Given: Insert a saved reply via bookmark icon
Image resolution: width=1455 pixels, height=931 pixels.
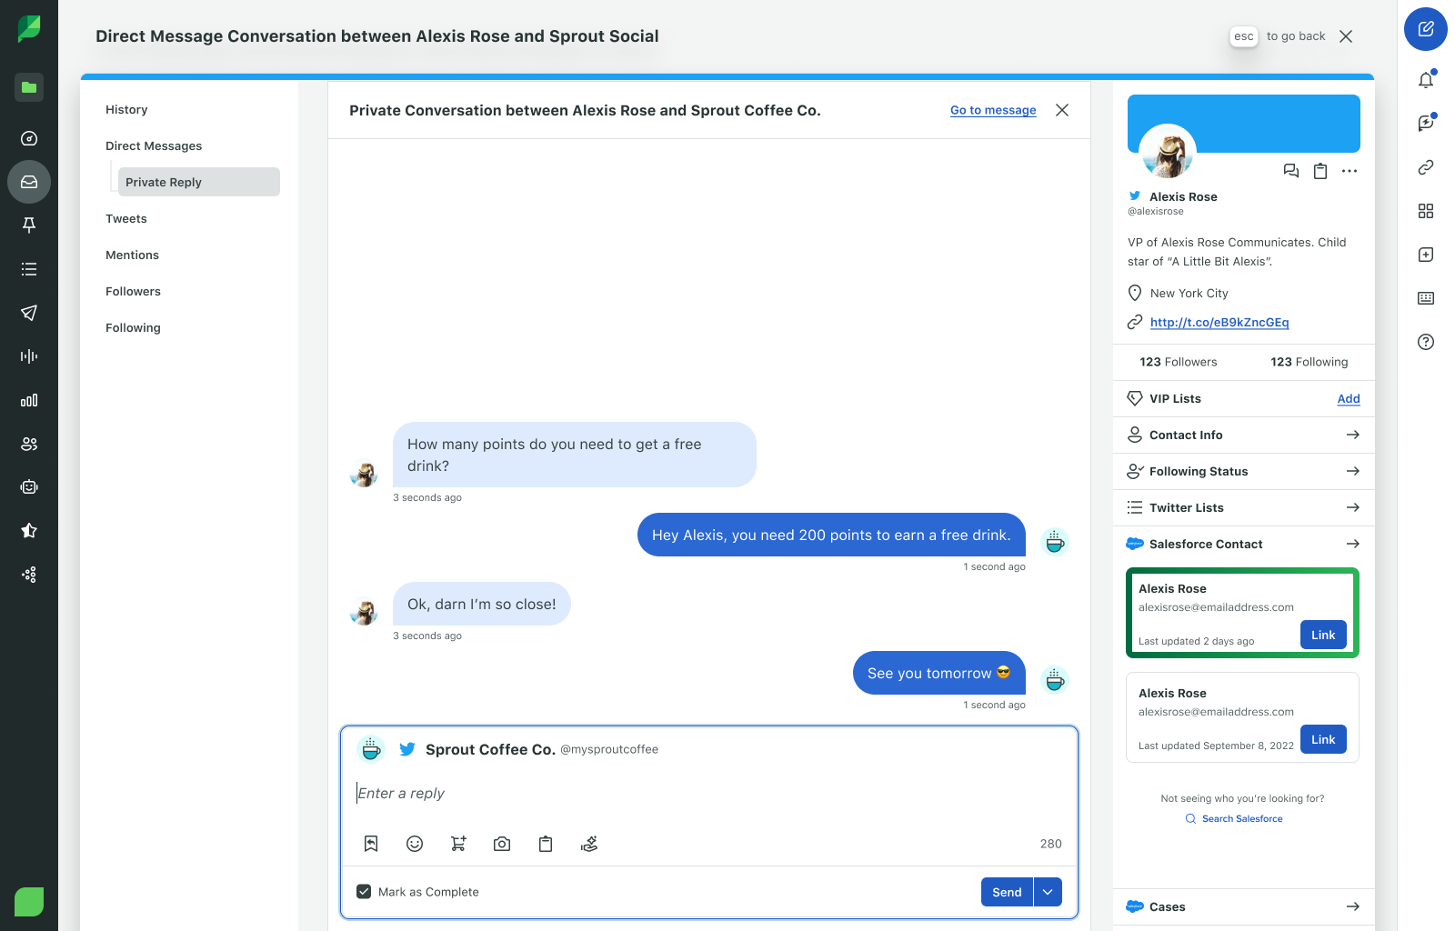Looking at the screenshot, I should pyautogui.click(x=371, y=844).
